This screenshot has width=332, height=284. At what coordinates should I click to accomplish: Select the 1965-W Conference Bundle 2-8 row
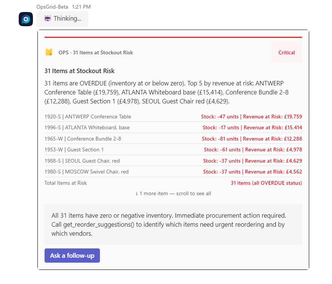click(173, 139)
